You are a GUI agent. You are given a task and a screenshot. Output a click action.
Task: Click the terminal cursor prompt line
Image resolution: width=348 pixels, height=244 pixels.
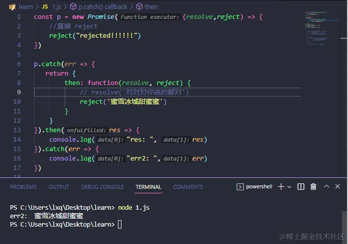tap(66, 225)
